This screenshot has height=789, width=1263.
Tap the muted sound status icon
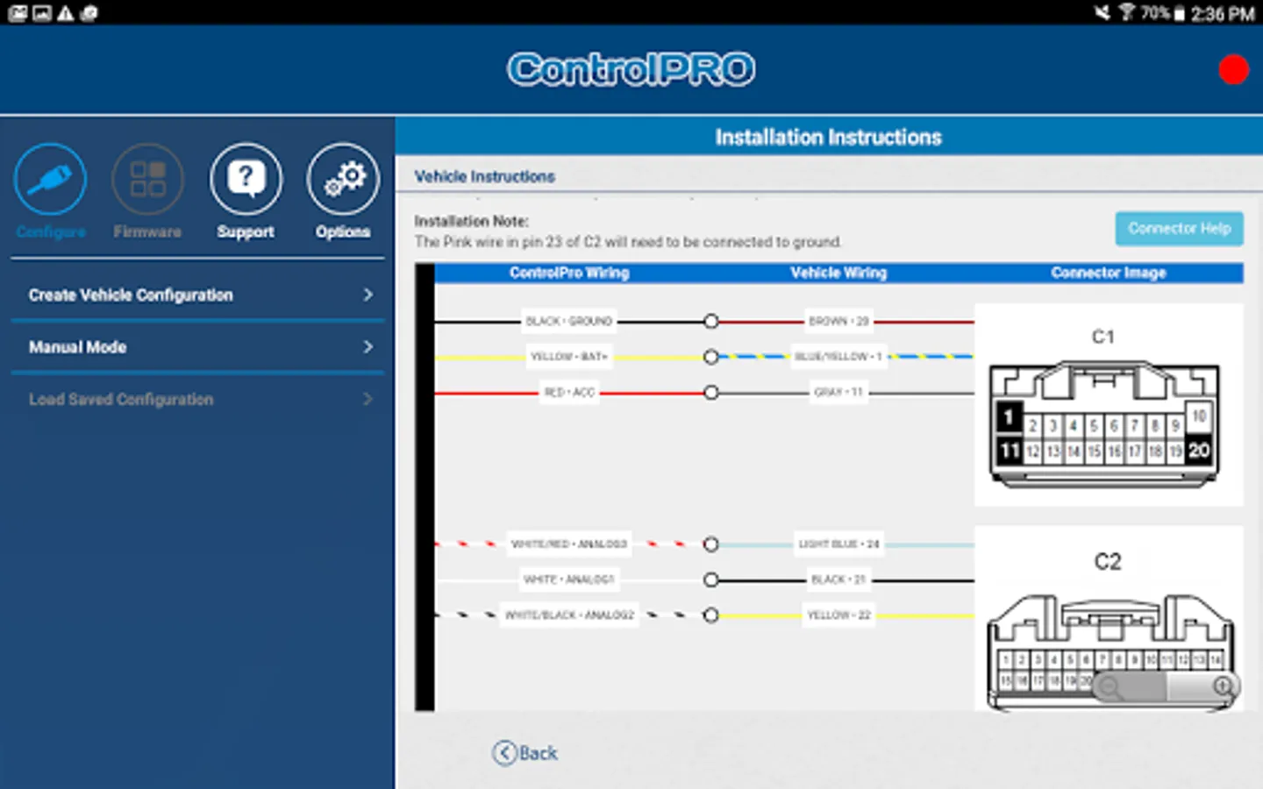pos(1102,12)
